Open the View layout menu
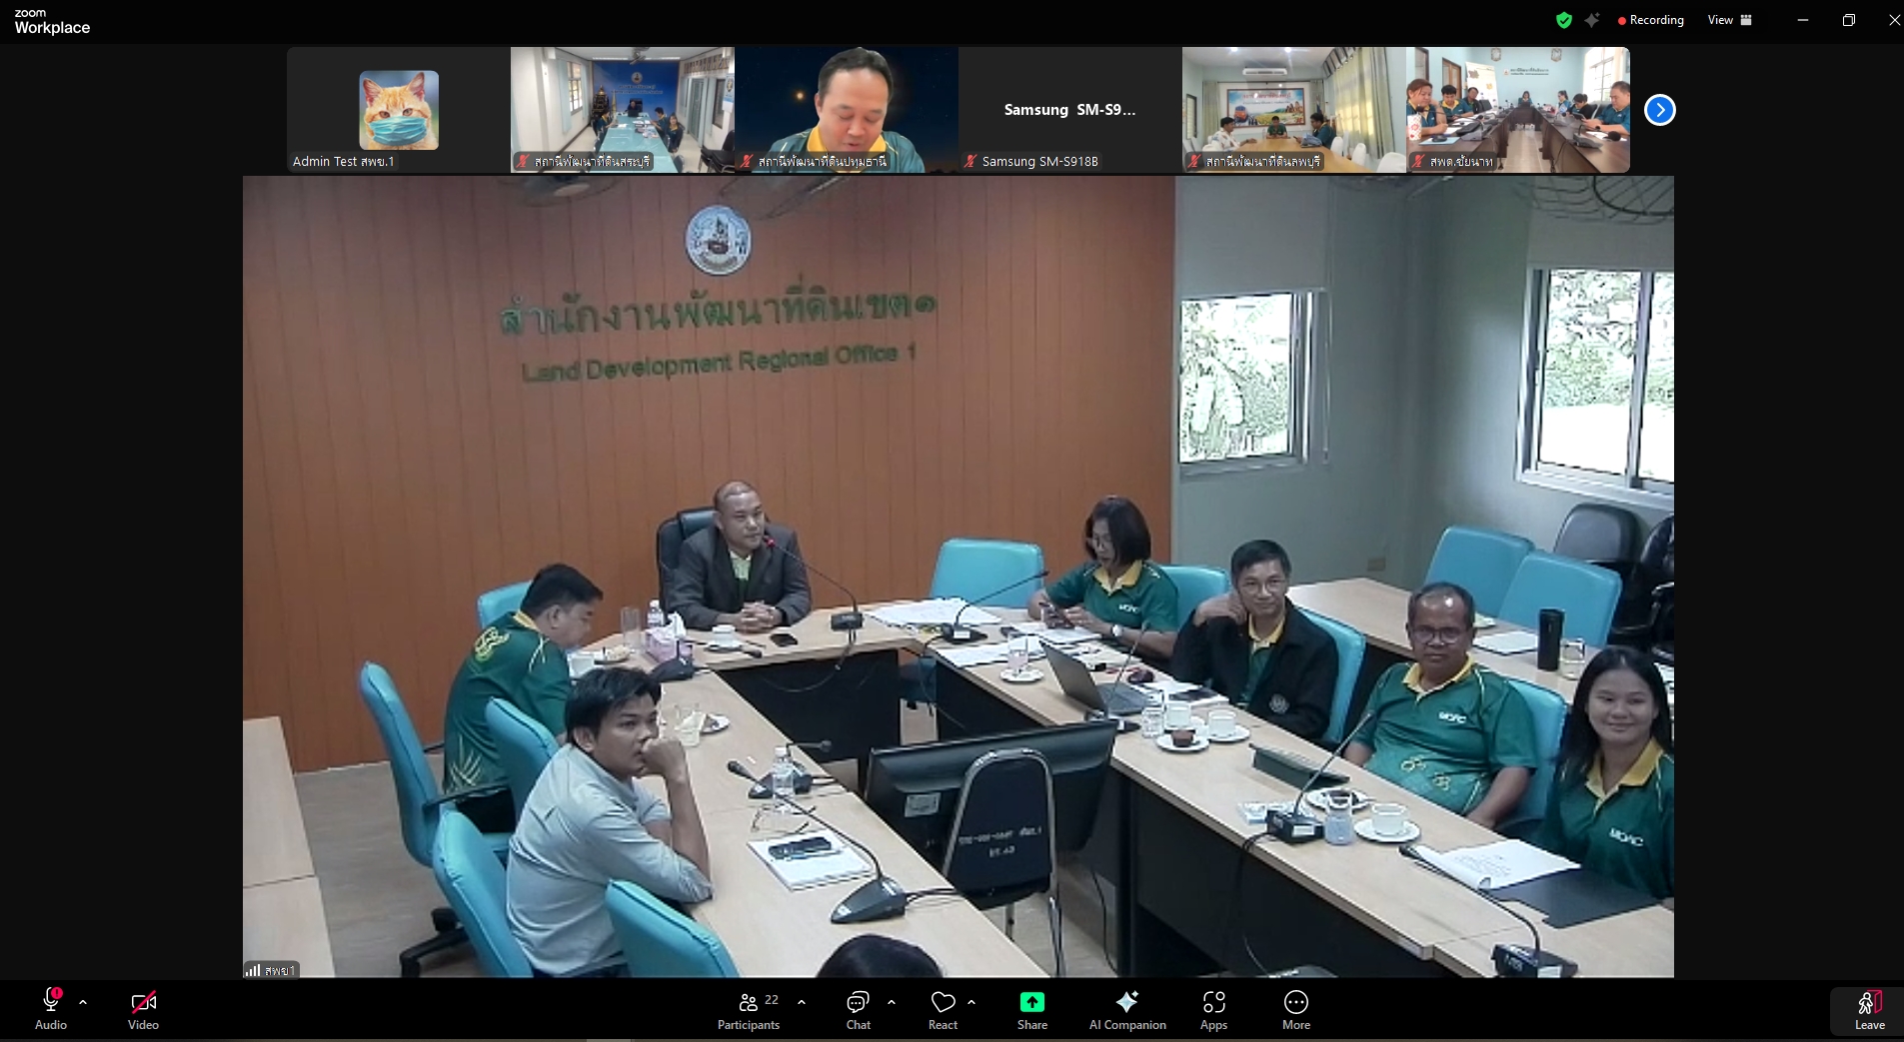This screenshot has height=1042, width=1904. point(1729,20)
